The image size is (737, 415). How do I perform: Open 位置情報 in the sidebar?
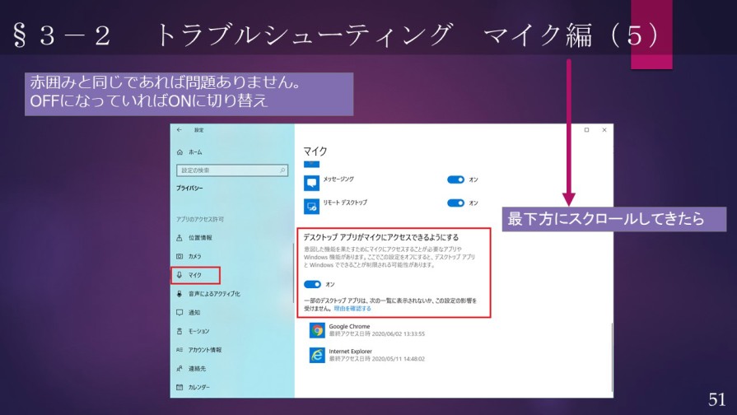coord(199,237)
